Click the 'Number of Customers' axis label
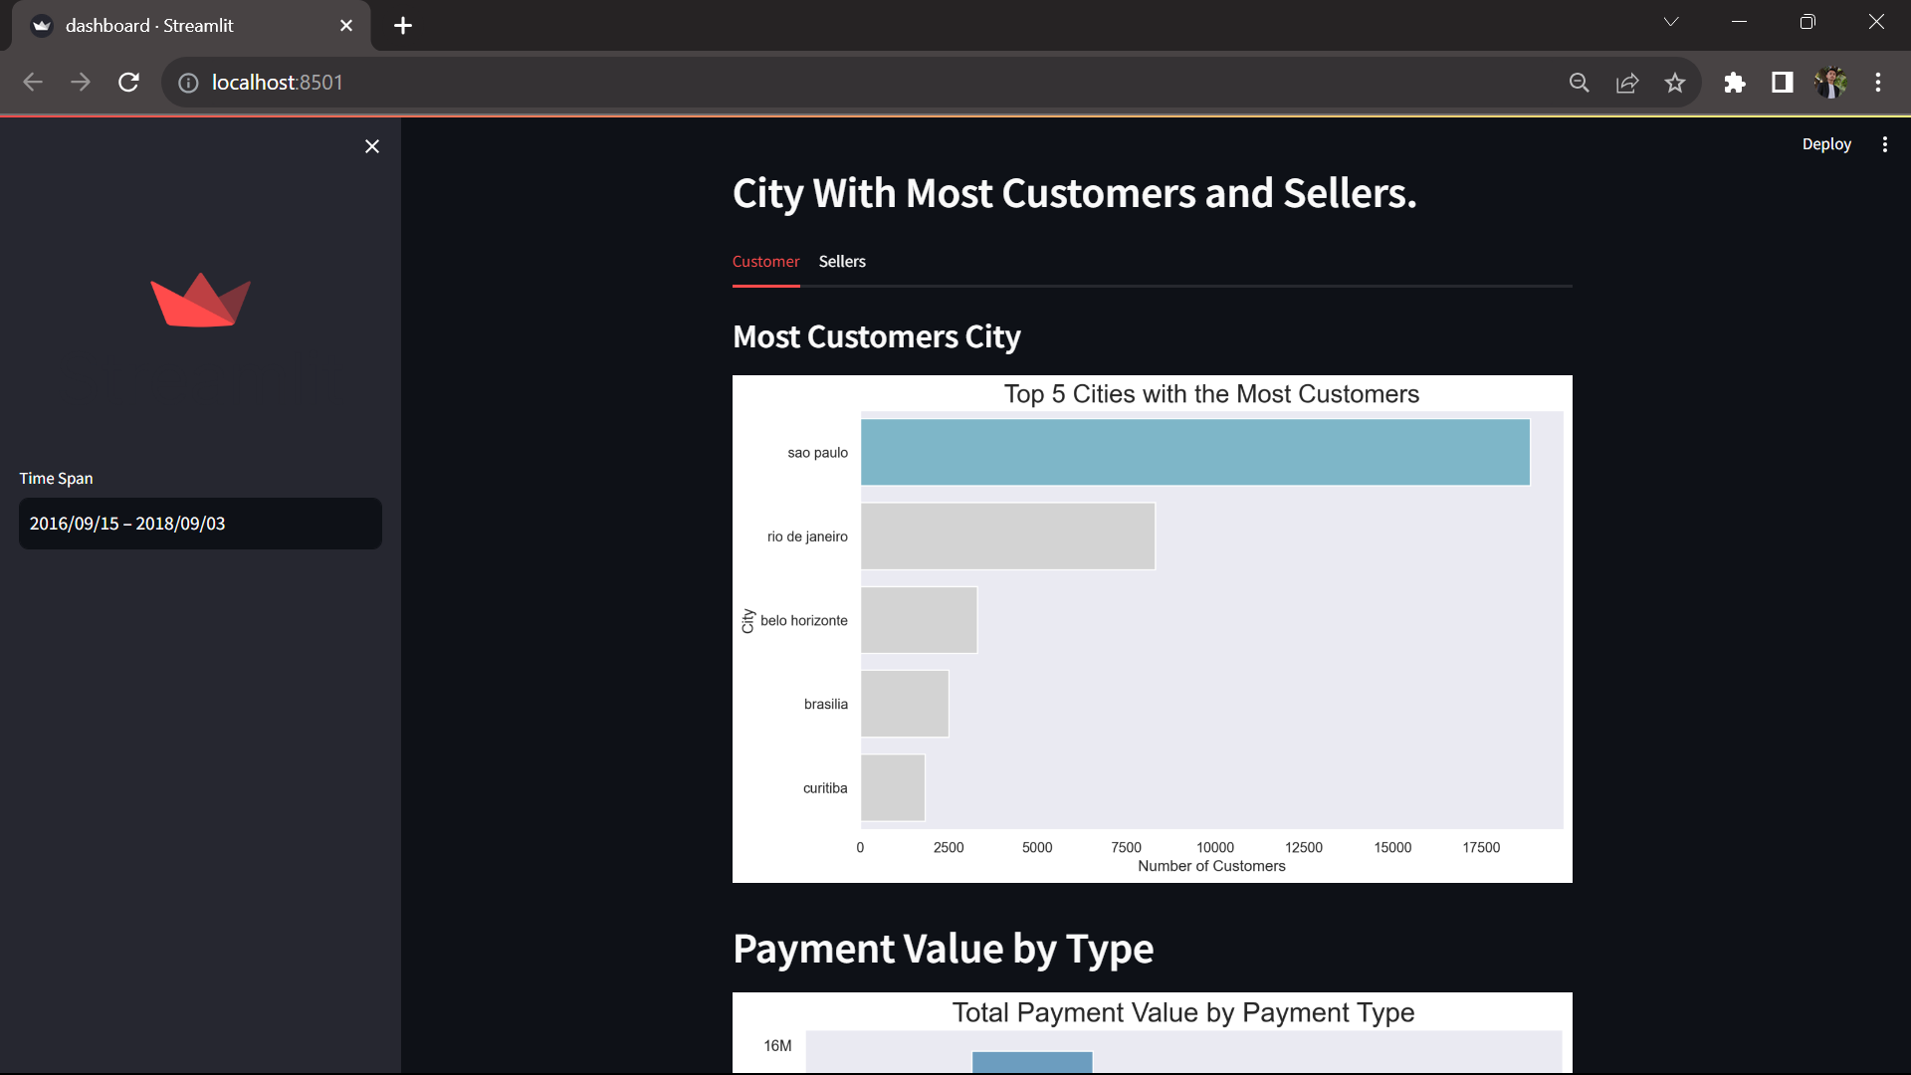Viewport: 1911px width, 1075px height. tap(1211, 866)
